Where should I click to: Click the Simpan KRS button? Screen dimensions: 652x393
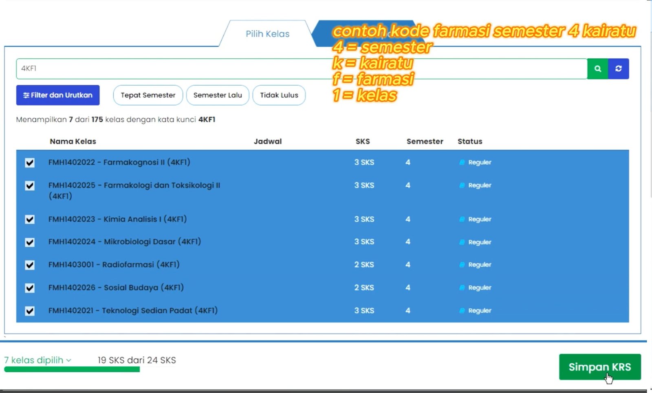point(600,367)
